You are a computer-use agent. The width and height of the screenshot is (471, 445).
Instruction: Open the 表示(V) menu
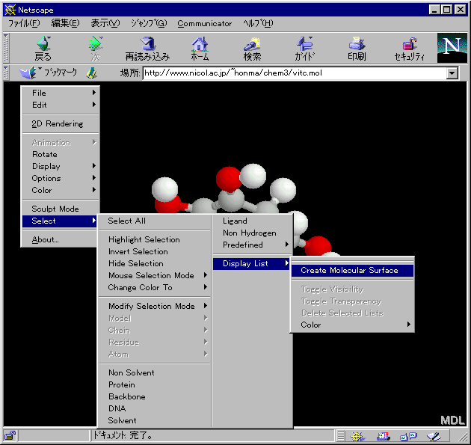(105, 23)
